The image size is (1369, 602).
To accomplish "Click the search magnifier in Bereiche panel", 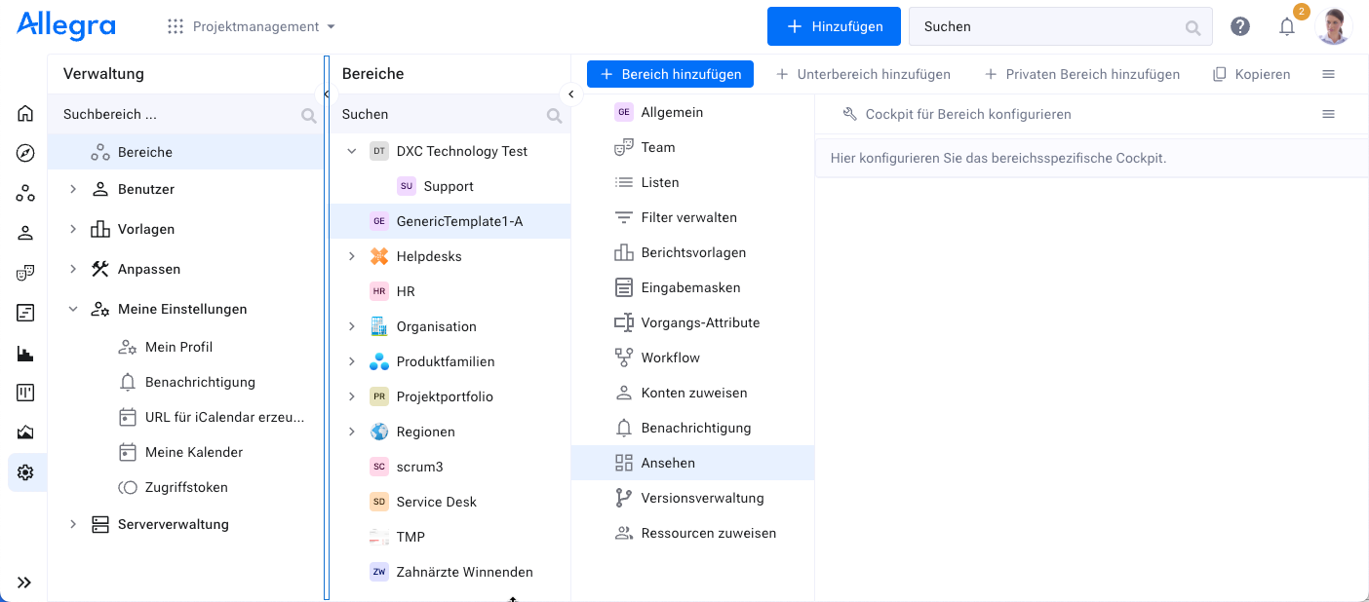I will click(554, 115).
